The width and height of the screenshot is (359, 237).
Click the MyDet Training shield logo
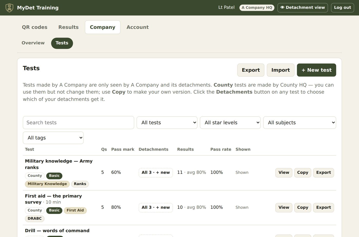(x=9, y=8)
